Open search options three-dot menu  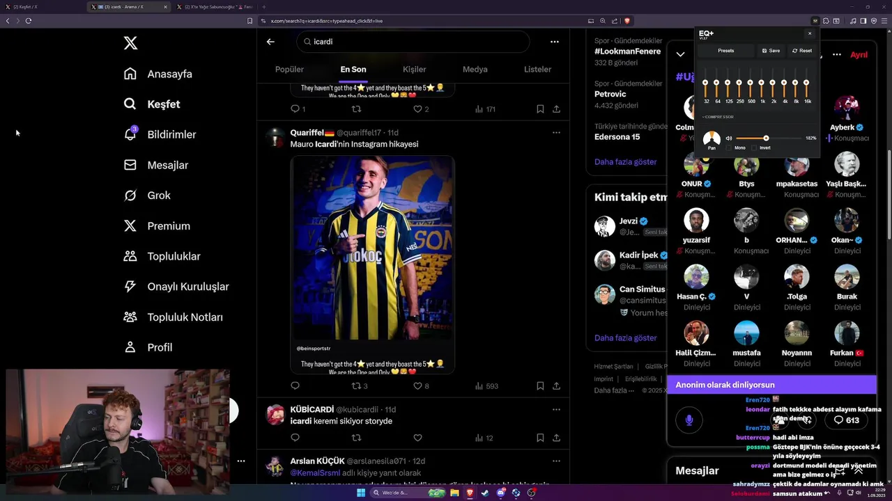pos(555,42)
